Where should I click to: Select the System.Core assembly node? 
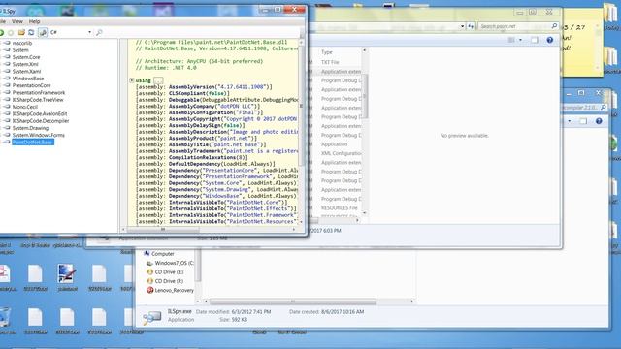tap(26, 57)
